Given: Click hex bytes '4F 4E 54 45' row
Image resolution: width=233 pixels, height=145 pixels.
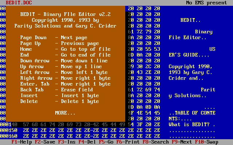Looking at the screenshot, I should click(144, 113).
